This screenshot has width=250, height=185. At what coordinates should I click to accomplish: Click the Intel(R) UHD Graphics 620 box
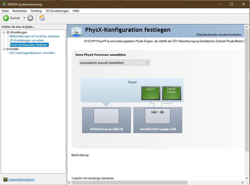158,120
